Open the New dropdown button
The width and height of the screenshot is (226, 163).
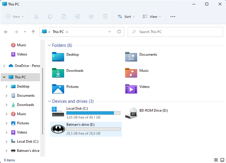click(x=15, y=17)
